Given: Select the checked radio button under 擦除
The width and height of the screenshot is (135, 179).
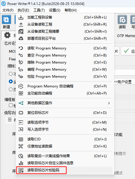Looking at the screenshot, I should (11, 82).
